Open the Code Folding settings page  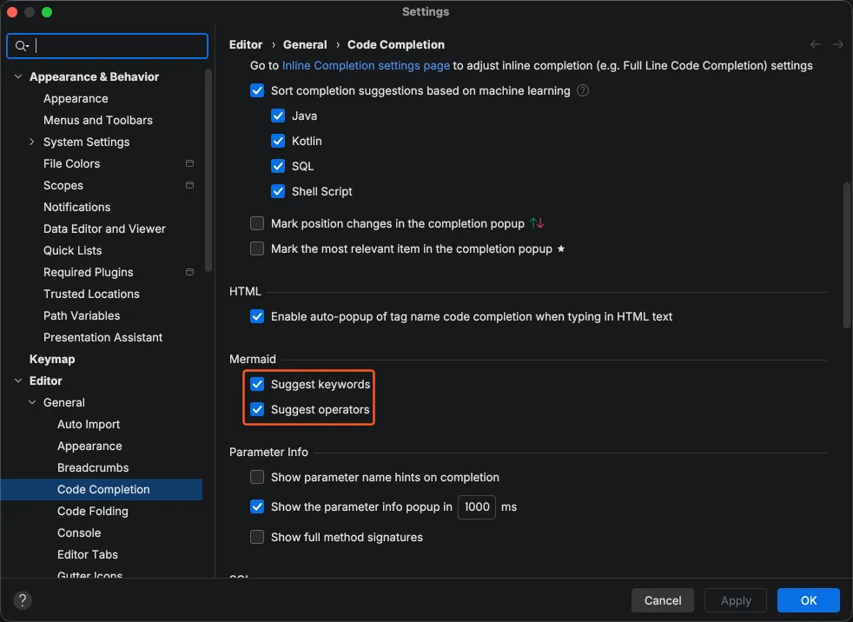92,511
